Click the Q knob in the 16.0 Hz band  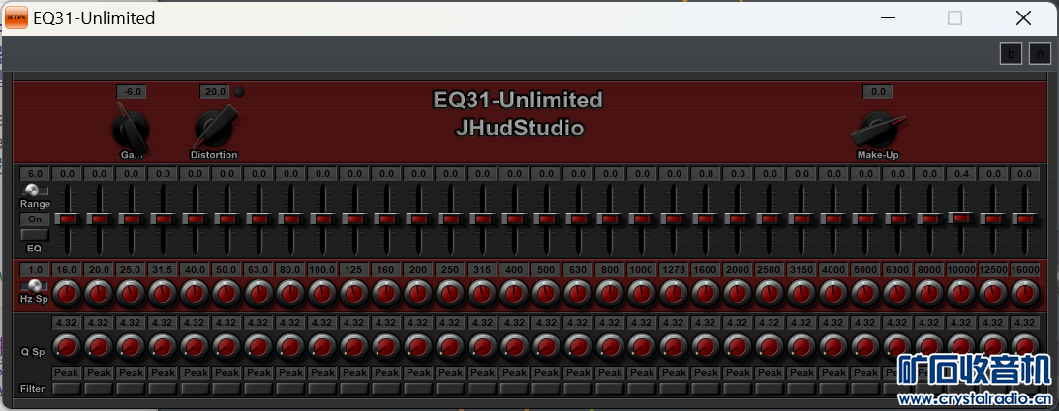point(67,347)
